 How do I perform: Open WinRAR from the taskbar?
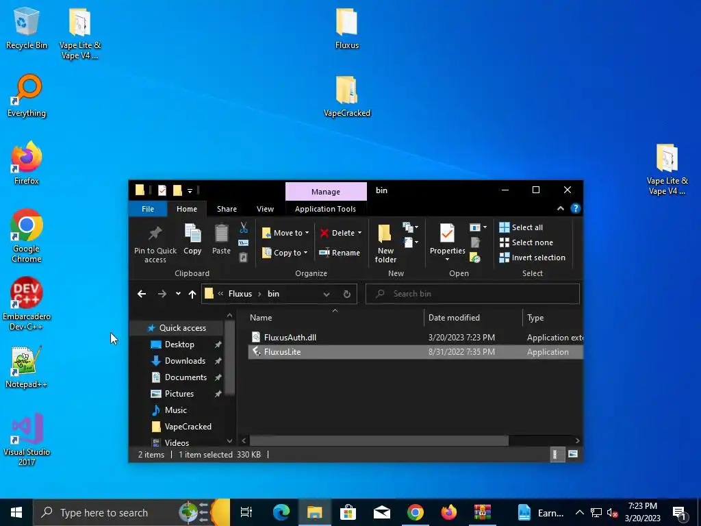click(x=483, y=512)
